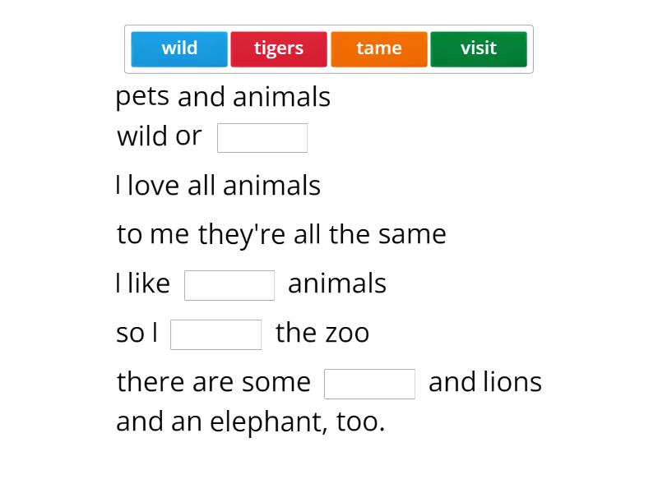Click 'to me they're all the same'
Viewport: 658px width, 493px height.
coord(280,234)
